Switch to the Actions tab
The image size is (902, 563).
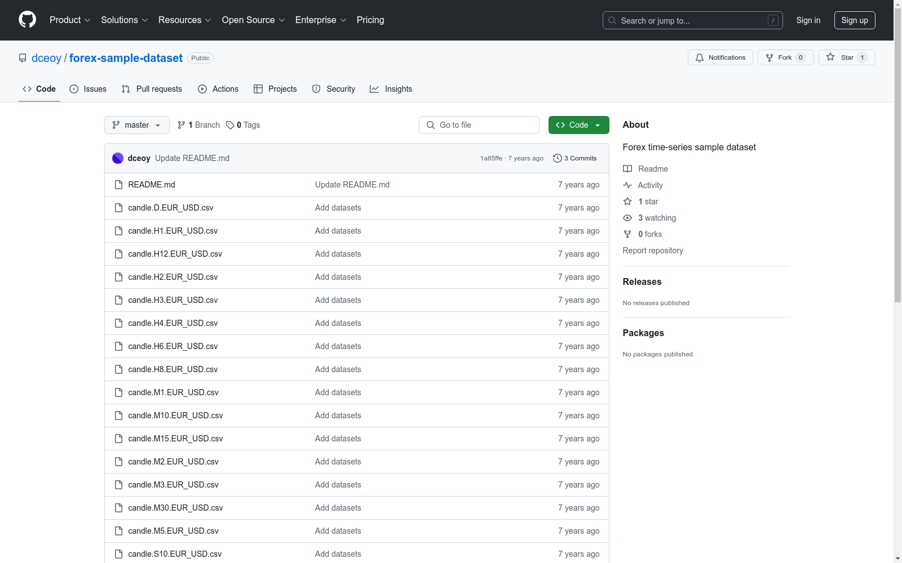[x=218, y=89]
